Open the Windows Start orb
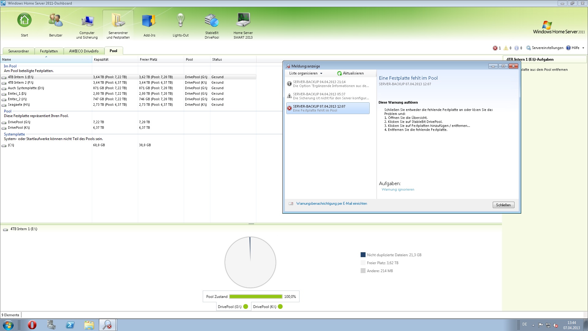 (8, 325)
